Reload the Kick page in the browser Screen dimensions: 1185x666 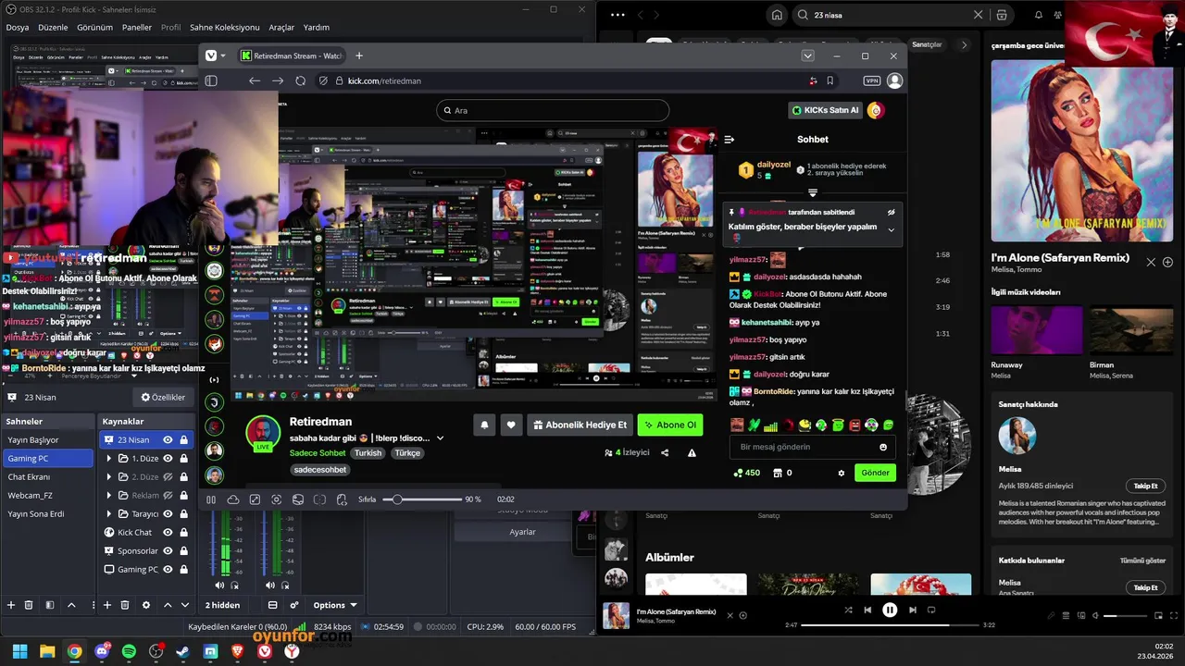pyautogui.click(x=301, y=80)
